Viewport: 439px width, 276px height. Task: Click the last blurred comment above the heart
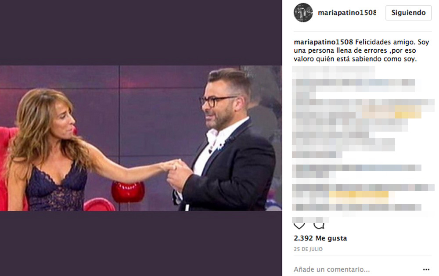coord(310,219)
